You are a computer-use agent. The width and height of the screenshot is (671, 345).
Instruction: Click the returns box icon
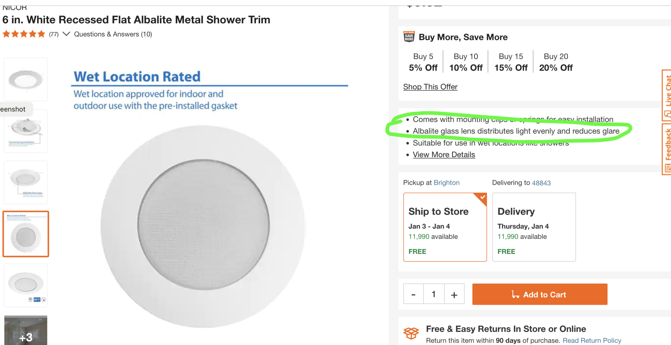411,333
